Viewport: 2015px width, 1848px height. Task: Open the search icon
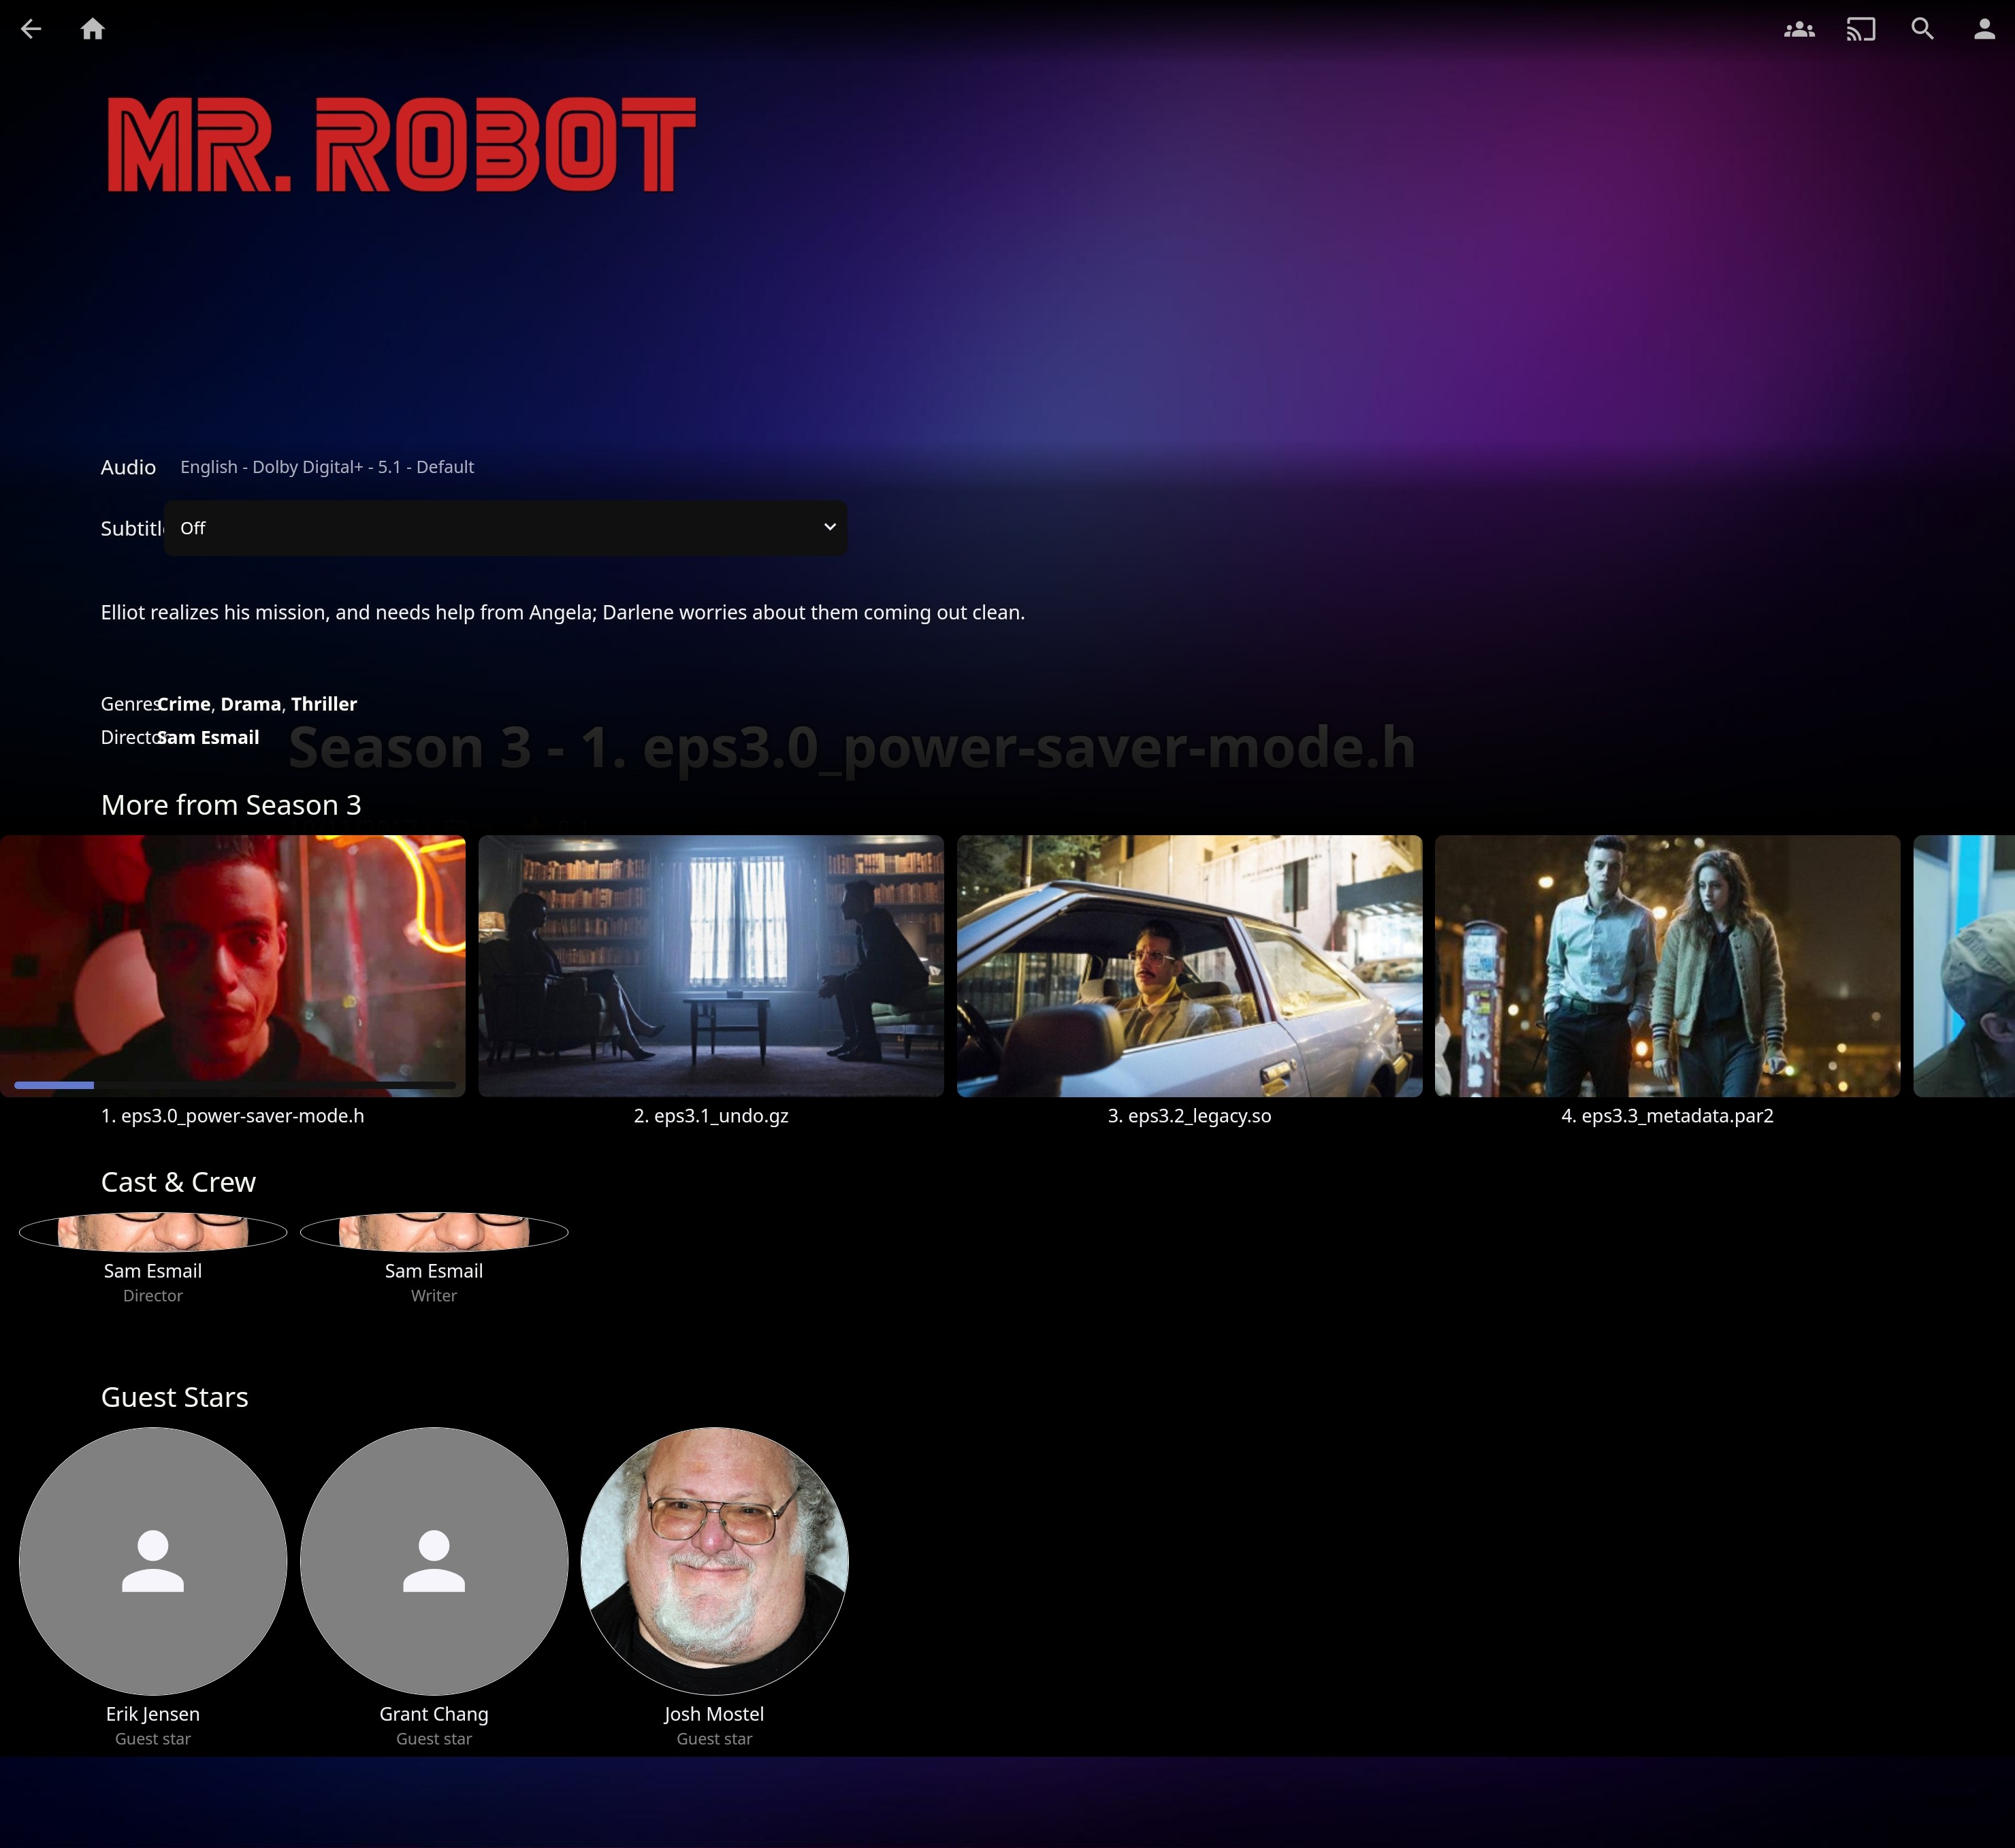coord(1922,29)
